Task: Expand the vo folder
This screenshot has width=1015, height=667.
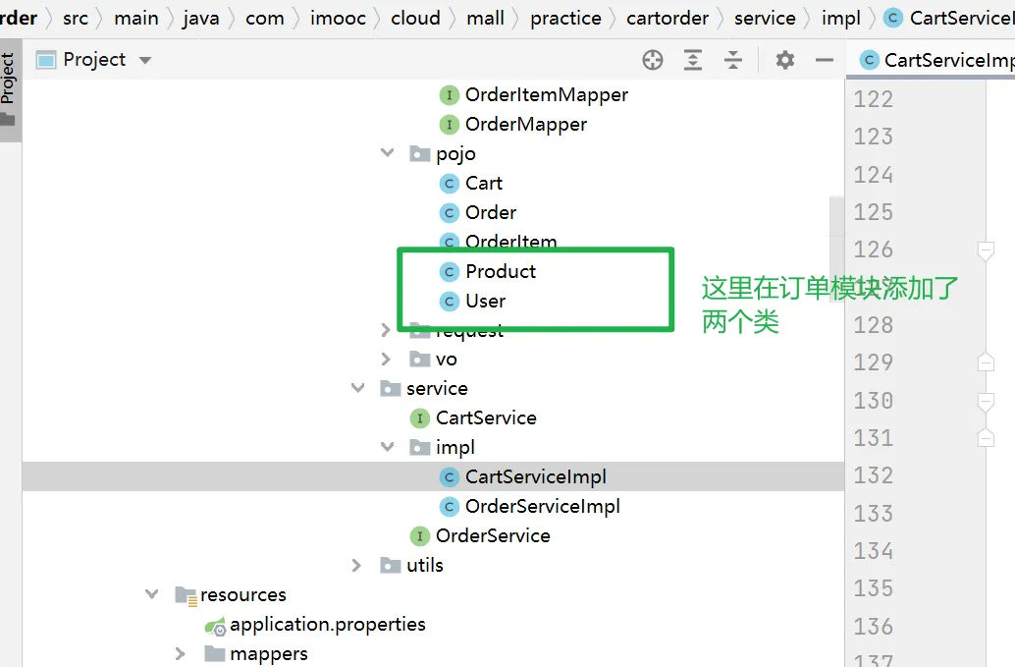Action: [x=386, y=360]
